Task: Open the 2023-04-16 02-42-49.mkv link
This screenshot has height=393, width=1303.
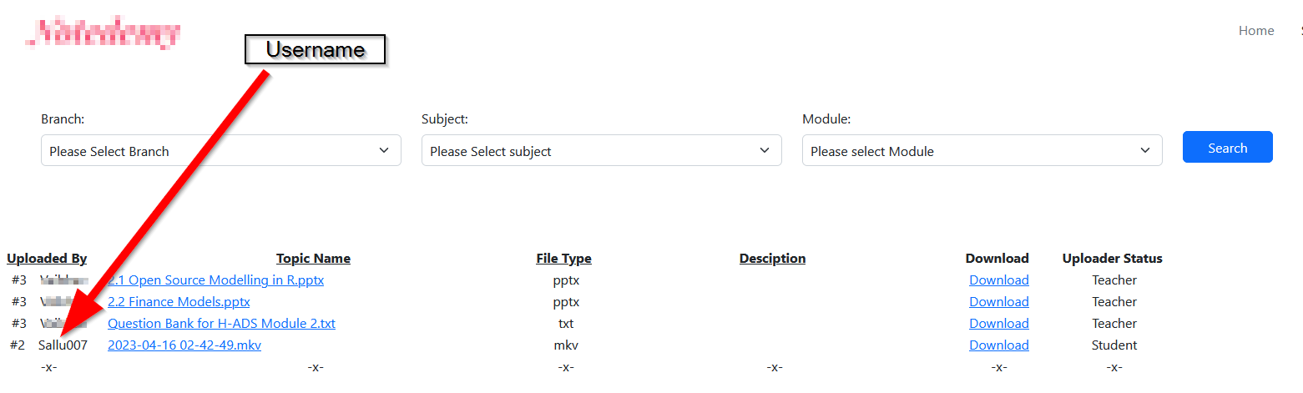Action: pyautogui.click(x=184, y=345)
